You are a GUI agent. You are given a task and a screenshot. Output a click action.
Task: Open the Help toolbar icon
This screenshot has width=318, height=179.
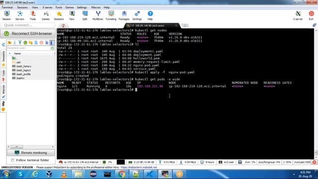click(x=150, y=15)
